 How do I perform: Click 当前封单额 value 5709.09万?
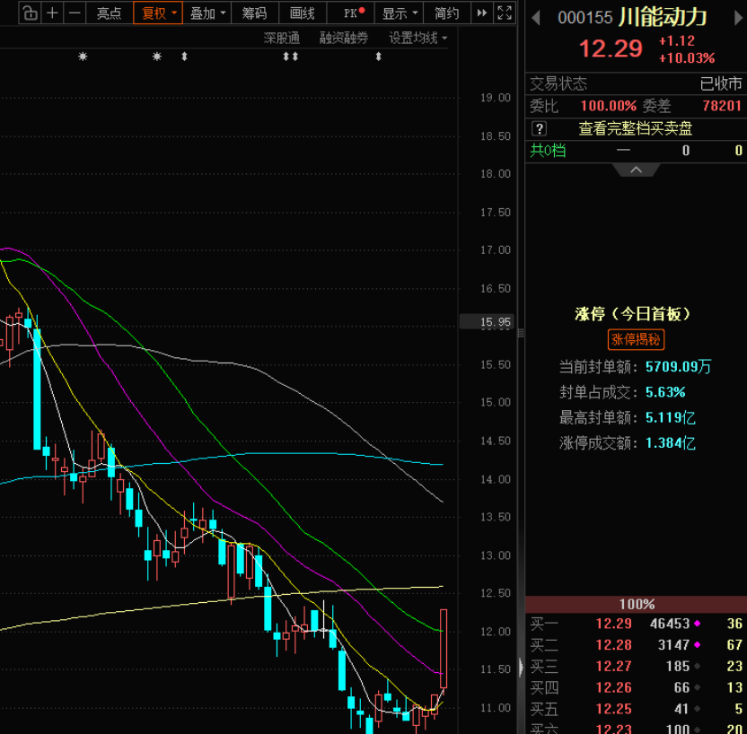click(x=678, y=366)
